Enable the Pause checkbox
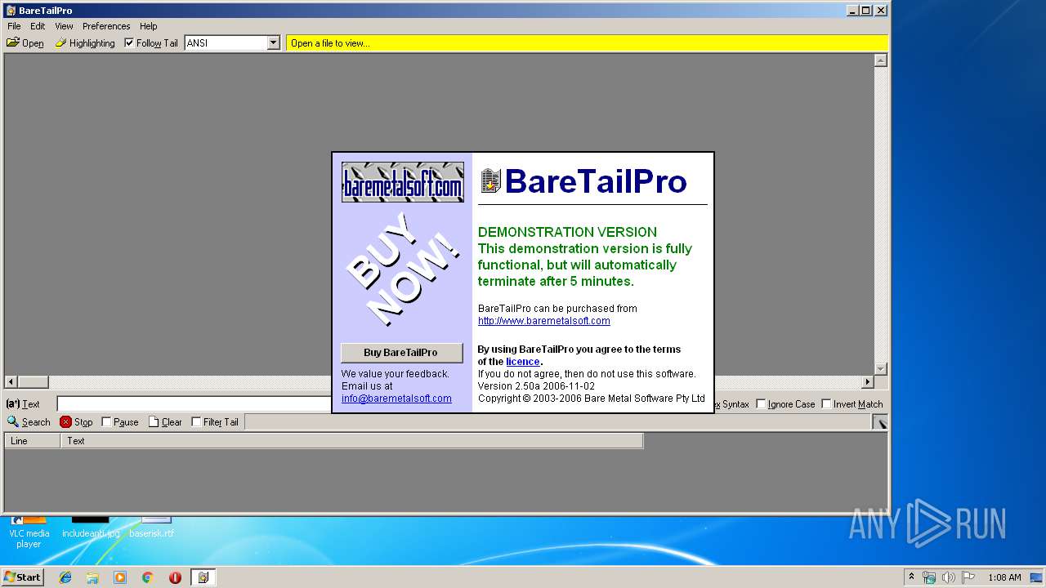The image size is (1046, 588). point(106,422)
